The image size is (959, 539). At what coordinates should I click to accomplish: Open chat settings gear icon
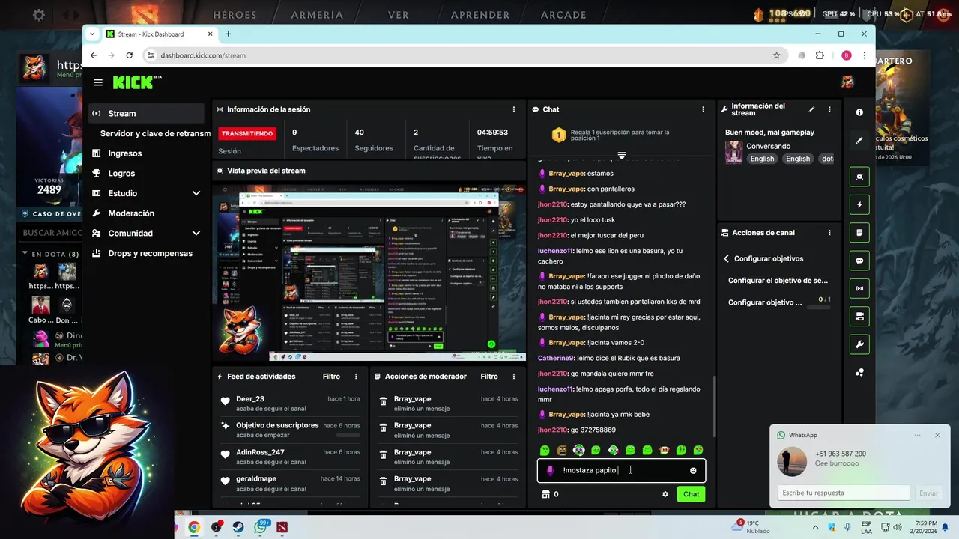coord(665,494)
